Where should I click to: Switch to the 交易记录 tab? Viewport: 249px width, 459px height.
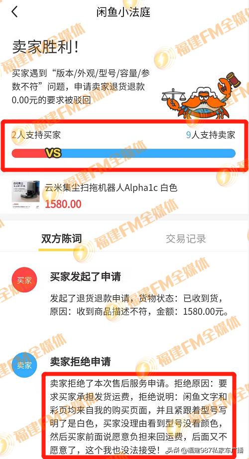(x=186, y=238)
